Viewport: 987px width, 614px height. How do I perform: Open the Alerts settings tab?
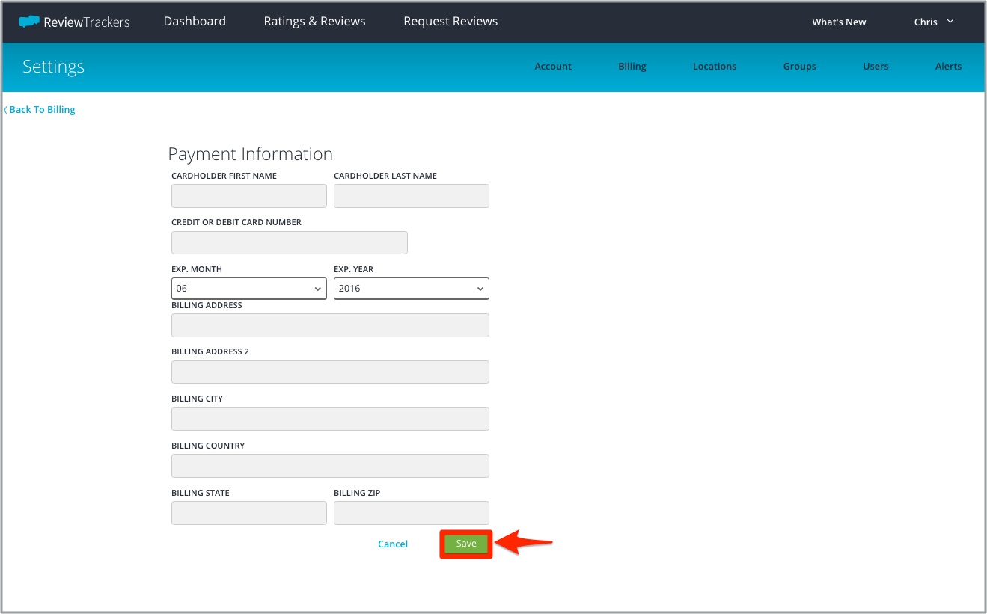(948, 67)
